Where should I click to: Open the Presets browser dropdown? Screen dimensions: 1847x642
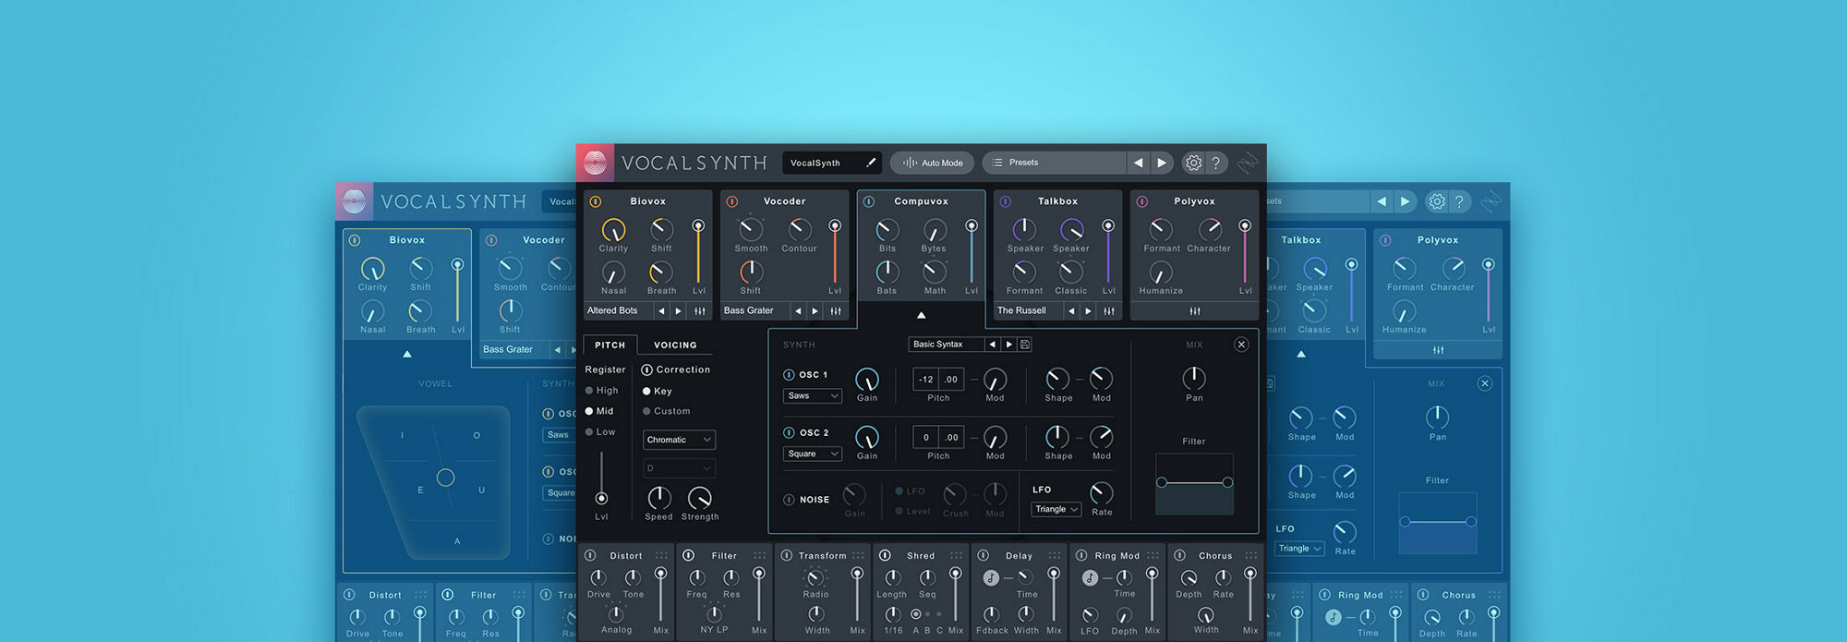[1055, 163]
